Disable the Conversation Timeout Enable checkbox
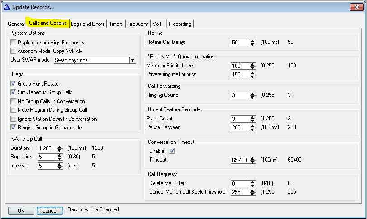This screenshot has height=219, width=367. [x=171, y=151]
